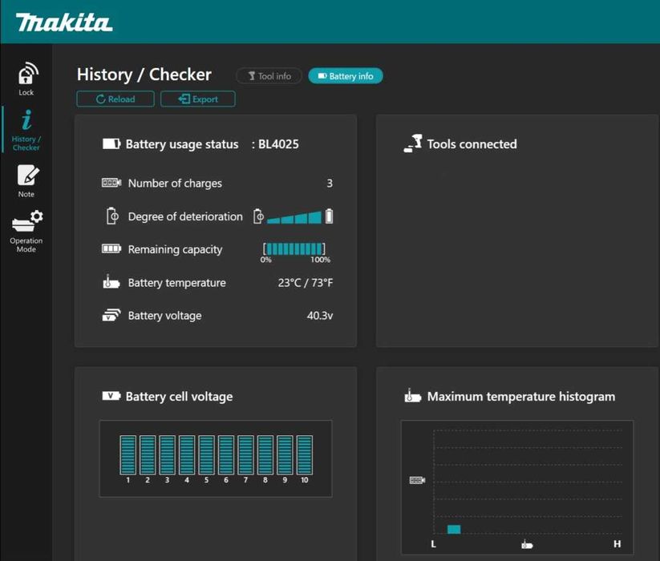660x561 pixels.
Task: Select battery cell 1 bar
Action: point(128,455)
